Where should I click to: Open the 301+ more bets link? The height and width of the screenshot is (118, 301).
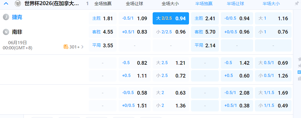tap(74, 47)
